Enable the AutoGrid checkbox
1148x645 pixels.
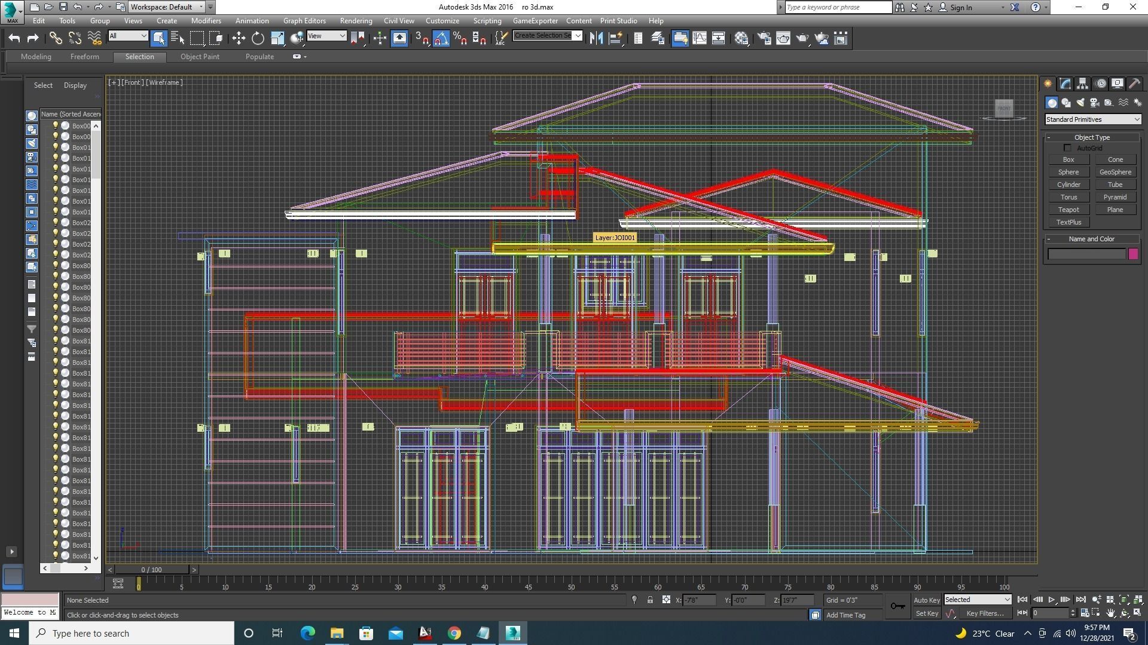[1068, 148]
